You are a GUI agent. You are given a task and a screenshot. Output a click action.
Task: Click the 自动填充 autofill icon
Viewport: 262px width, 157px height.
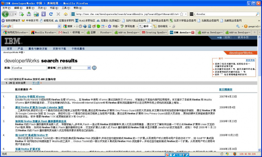(x=155, y=26)
